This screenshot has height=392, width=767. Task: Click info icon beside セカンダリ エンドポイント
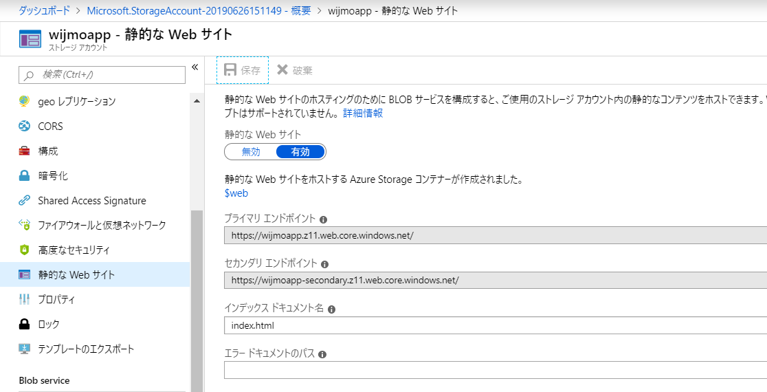pyautogui.click(x=325, y=264)
